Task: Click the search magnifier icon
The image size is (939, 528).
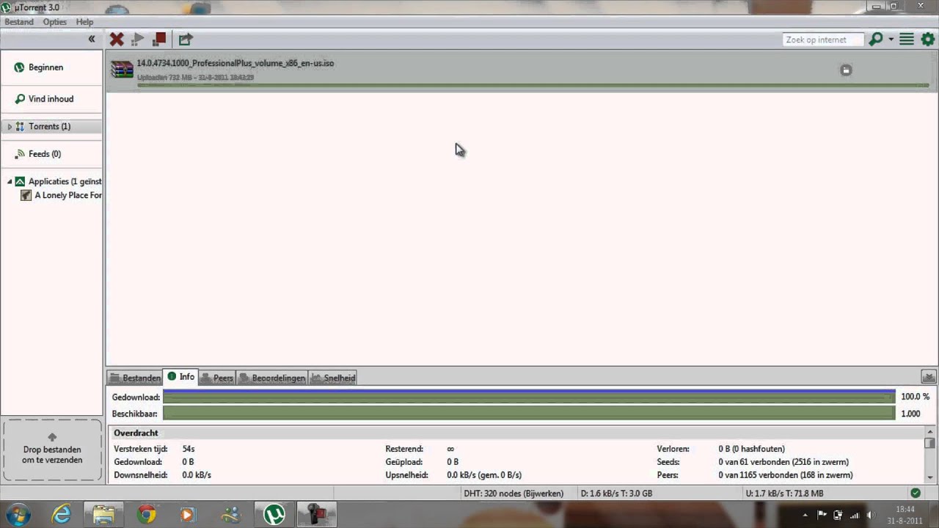Action: 875,40
